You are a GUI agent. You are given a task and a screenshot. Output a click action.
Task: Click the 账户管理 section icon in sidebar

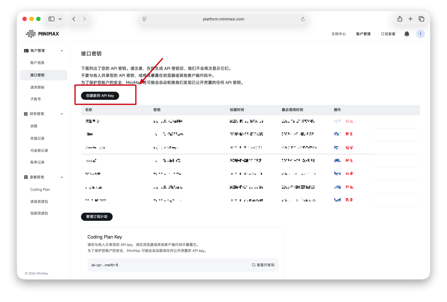[x=26, y=50]
